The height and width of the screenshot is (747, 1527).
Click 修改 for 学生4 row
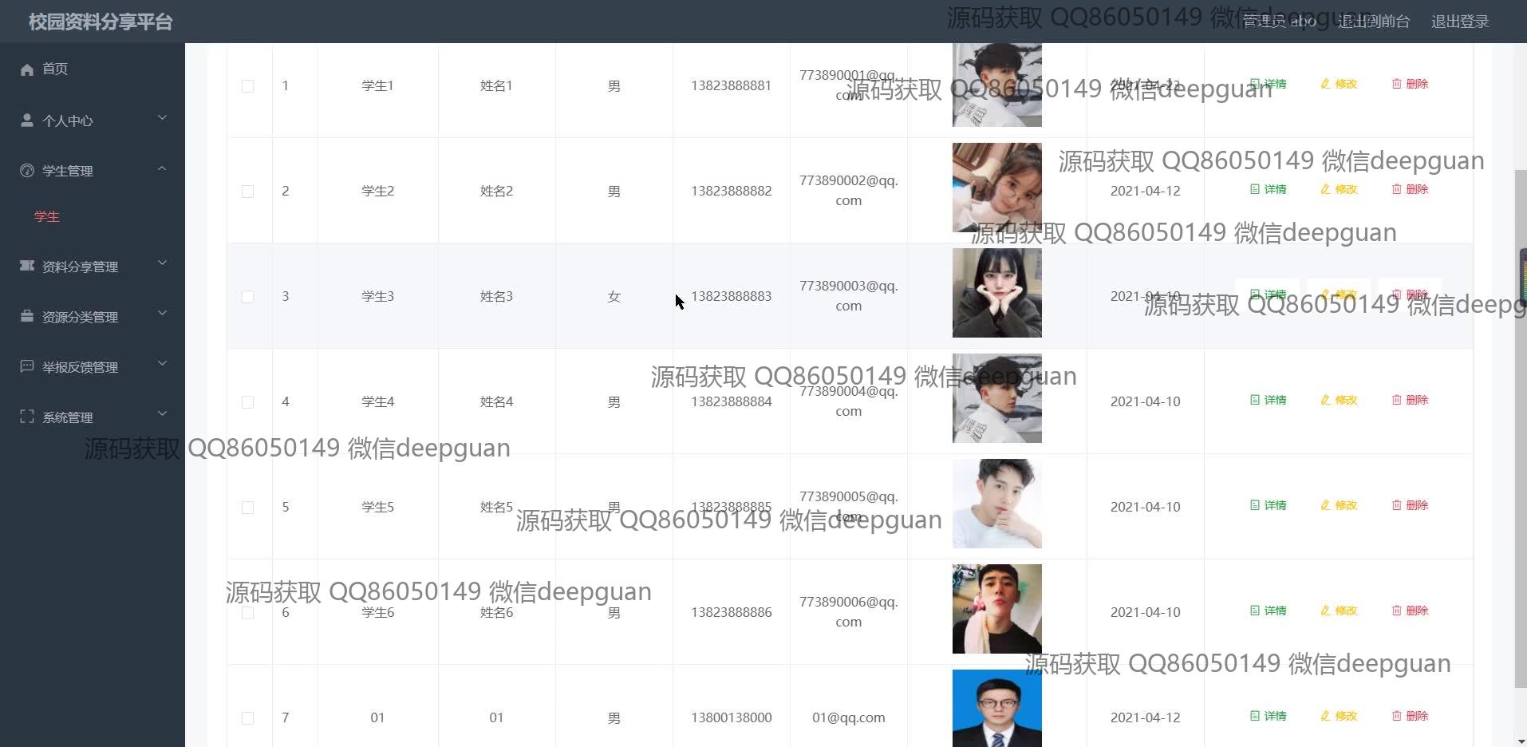coord(1339,400)
